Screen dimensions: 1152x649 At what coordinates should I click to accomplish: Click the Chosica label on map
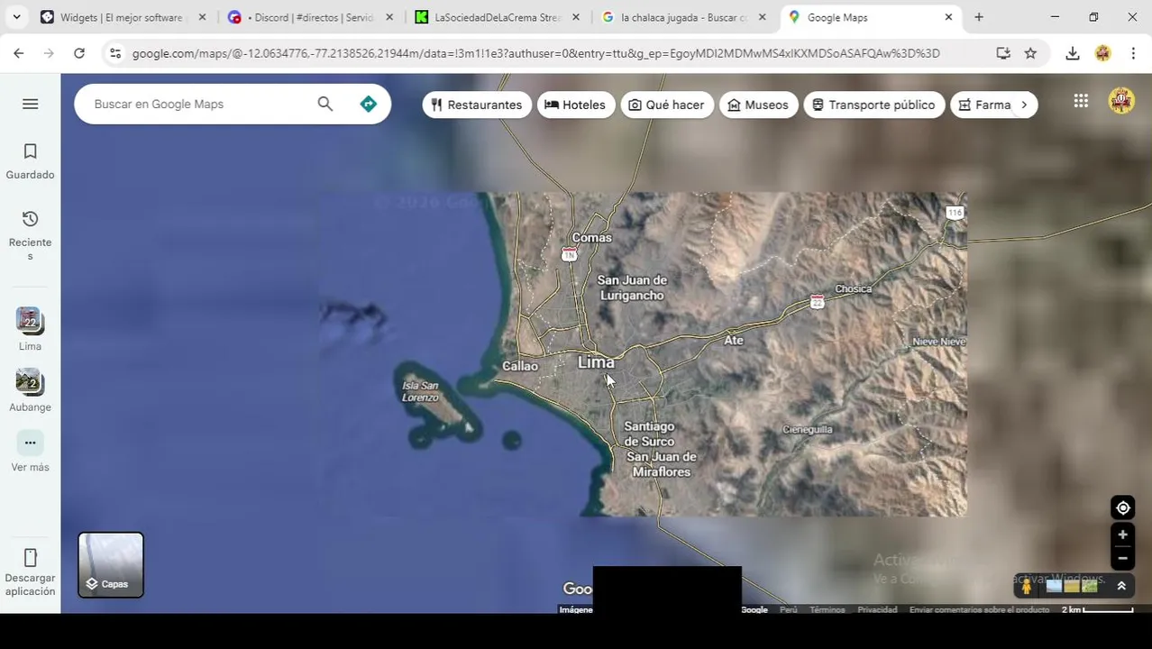853,288
